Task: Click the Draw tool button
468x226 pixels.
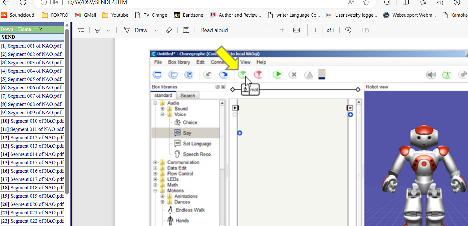Action: 136,30
